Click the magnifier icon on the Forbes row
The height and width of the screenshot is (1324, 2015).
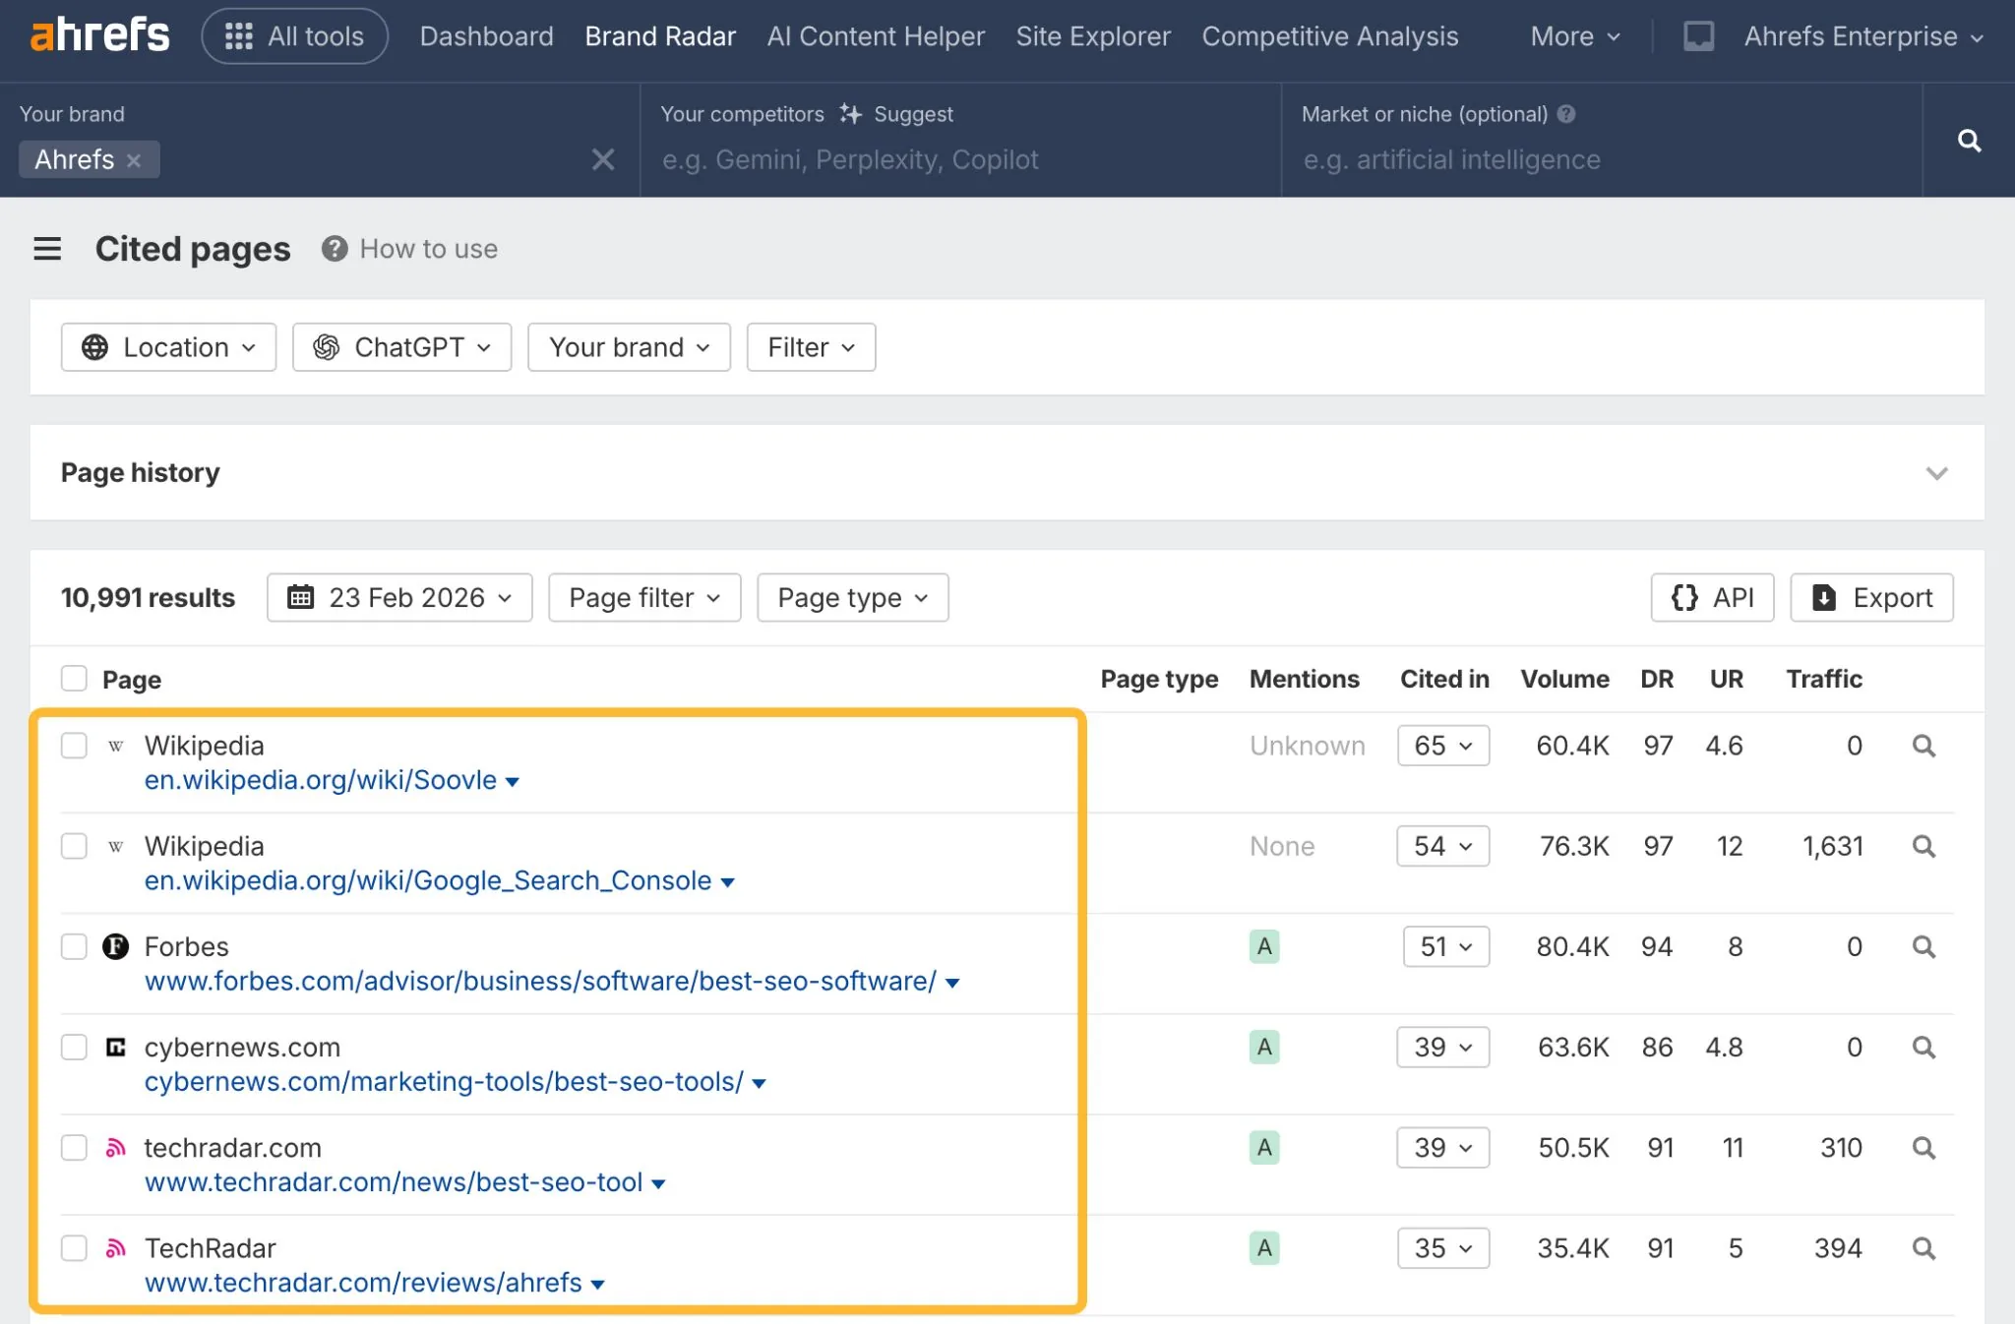coord(1924,946)
